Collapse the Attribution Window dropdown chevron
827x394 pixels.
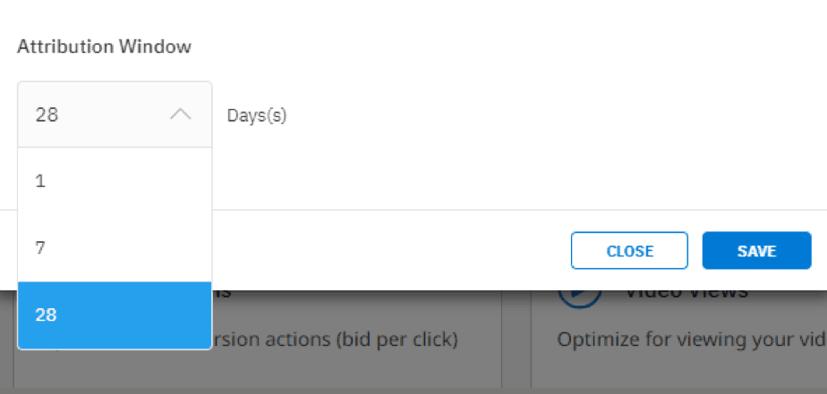181,114
